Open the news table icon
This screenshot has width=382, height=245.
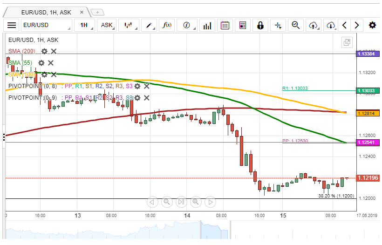243,25
